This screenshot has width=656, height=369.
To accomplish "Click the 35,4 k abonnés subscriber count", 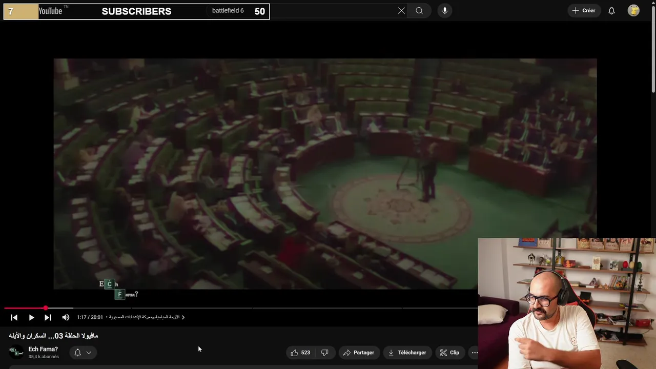I will (44, 357).
